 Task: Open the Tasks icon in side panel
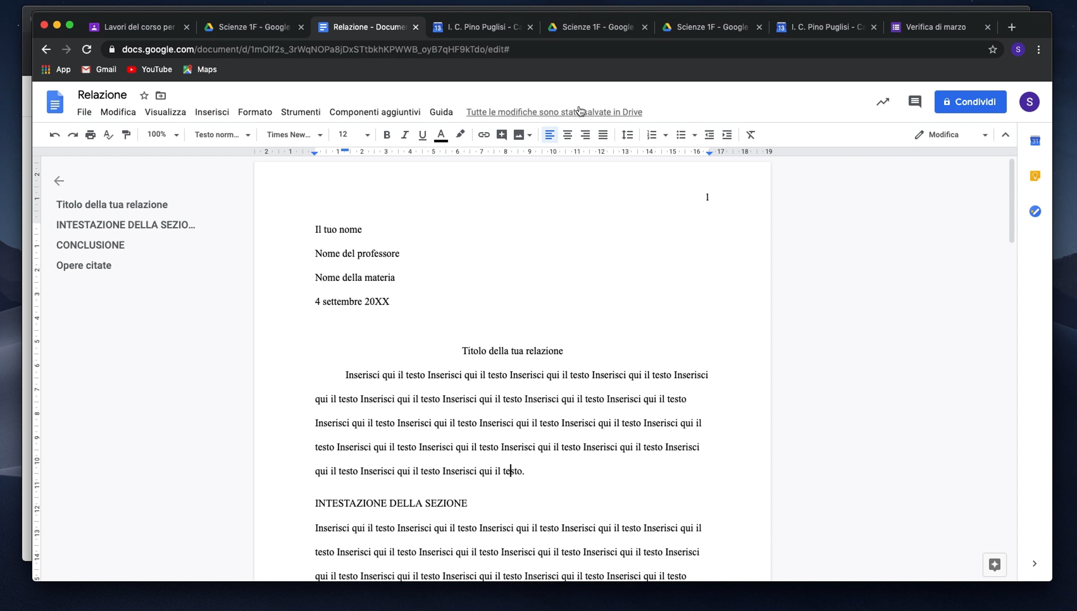pos(1035,211)
